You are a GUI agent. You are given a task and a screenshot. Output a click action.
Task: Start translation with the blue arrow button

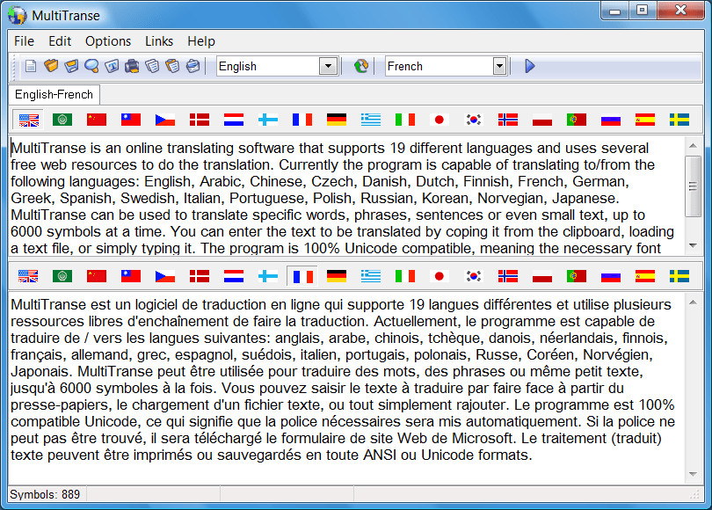pyautogui.click(x=529, y=65)
